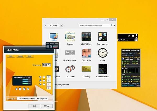157x111 pixels.
Task: Open the Currency gadget icon
Action: [86, 69]
